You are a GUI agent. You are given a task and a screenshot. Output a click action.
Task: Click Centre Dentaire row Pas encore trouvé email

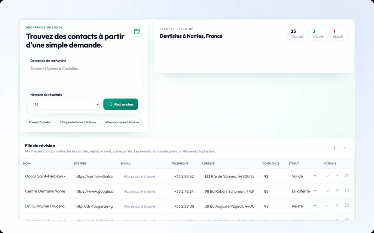[140, 191]
